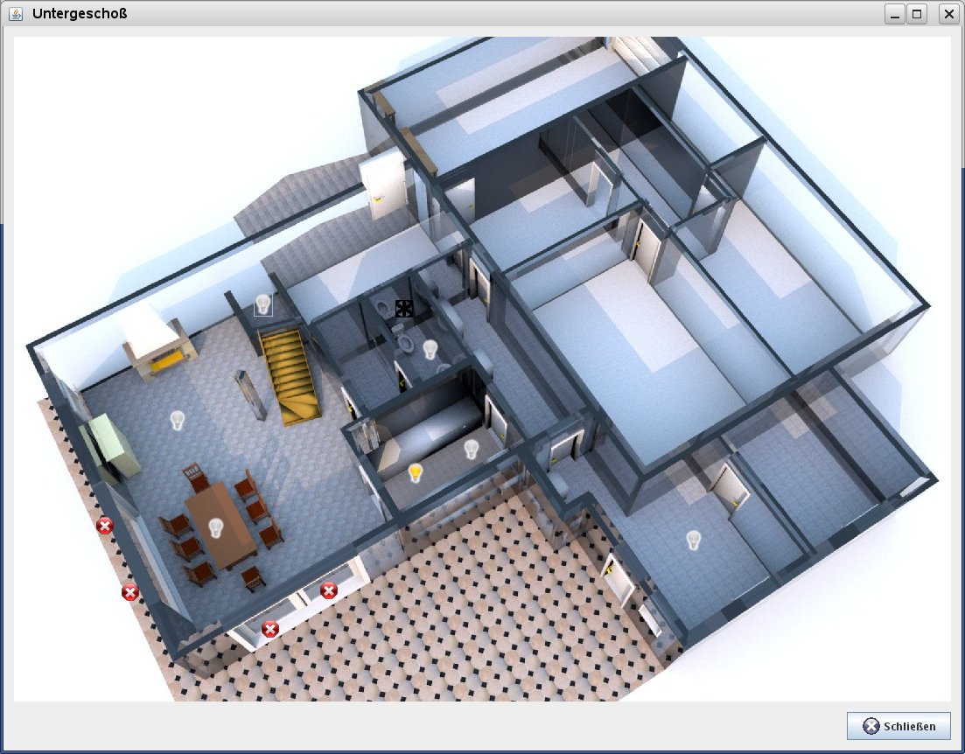This screenshot has width=965, height=754.
Task: Click the Java icon in the title bar
Action: (16, 13)
